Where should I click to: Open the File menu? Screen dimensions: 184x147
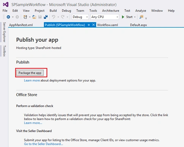coord(5,11)
